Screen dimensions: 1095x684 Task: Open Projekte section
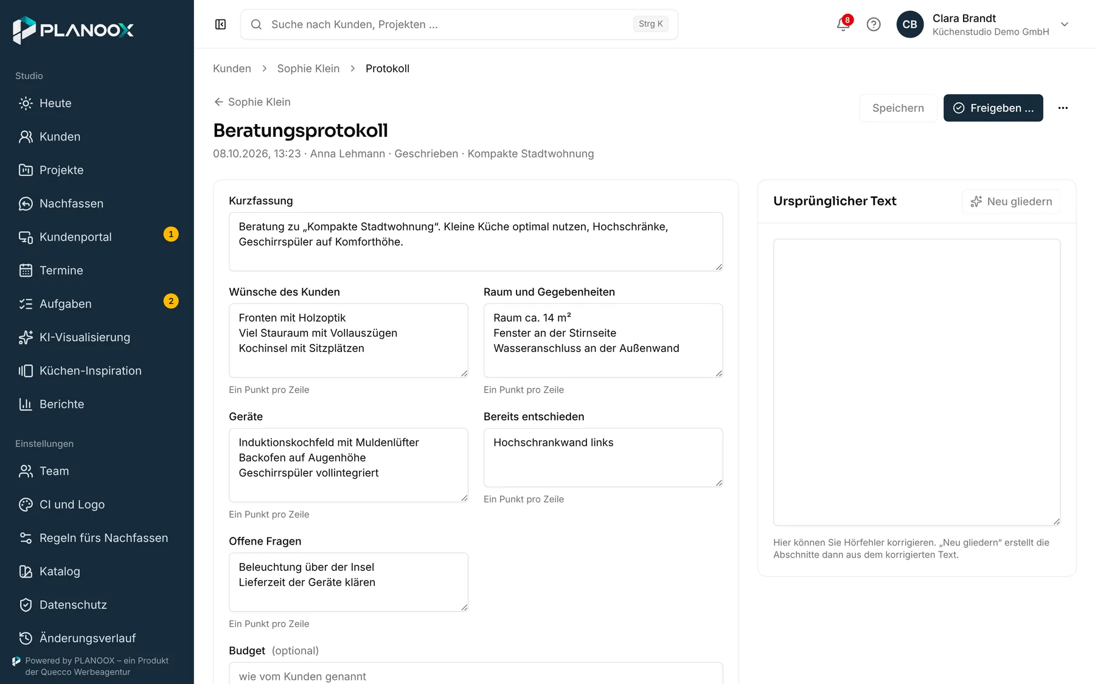pyautogui.click(x=97, y=170)
